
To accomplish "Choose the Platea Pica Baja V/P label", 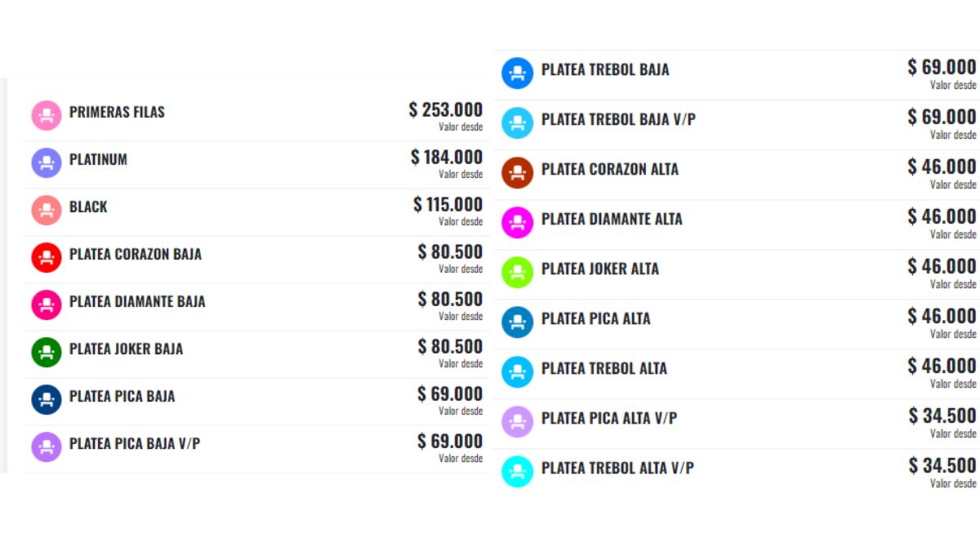I will point(135,444).
